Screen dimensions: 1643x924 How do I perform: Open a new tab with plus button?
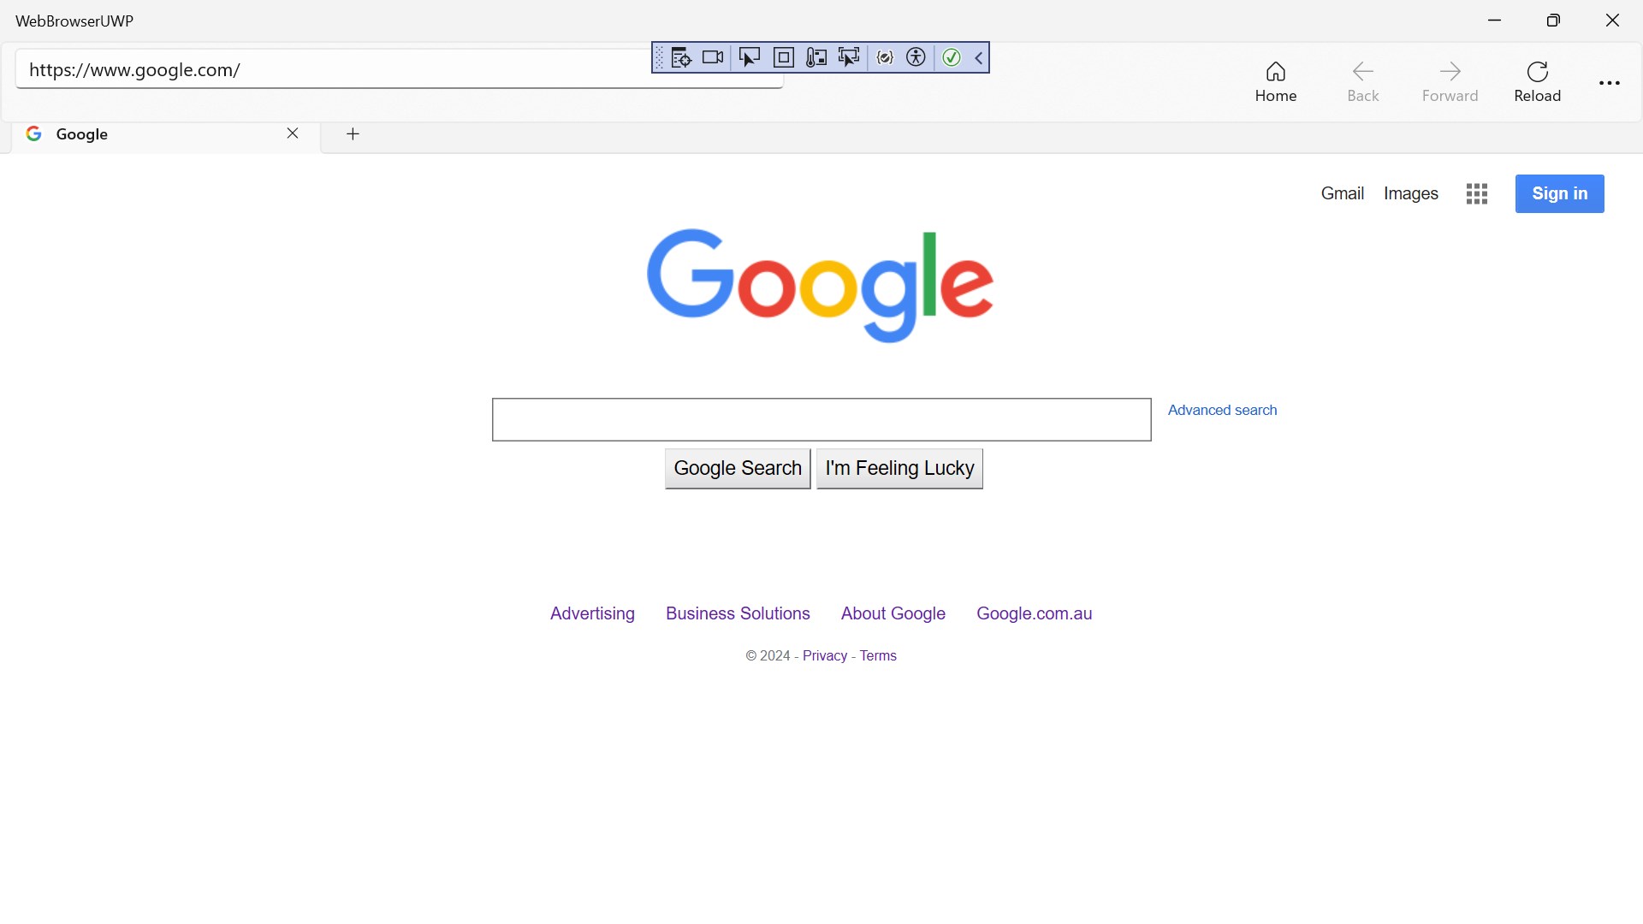(x=353, y=133)
